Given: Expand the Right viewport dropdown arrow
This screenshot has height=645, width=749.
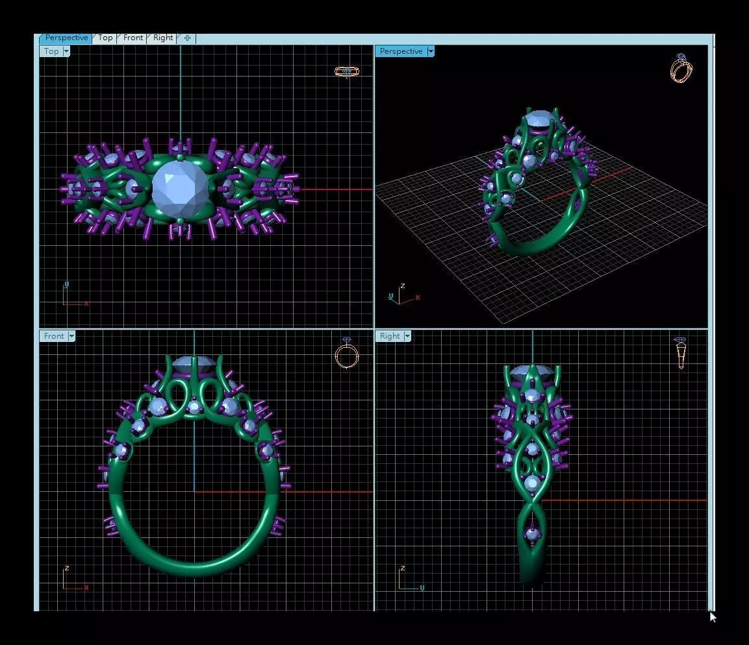Looking at the screenshot, I should [x=407, y=336].
